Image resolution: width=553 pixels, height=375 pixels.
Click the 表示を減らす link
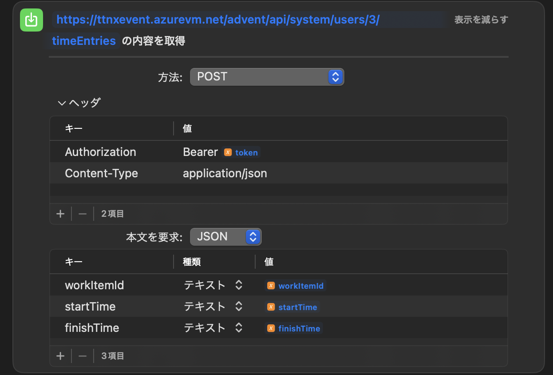pos(480,20)
